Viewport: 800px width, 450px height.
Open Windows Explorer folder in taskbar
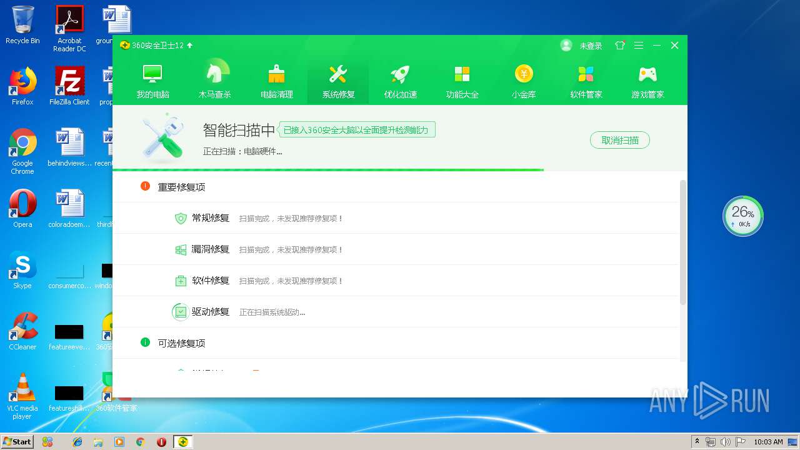[98, 442]
